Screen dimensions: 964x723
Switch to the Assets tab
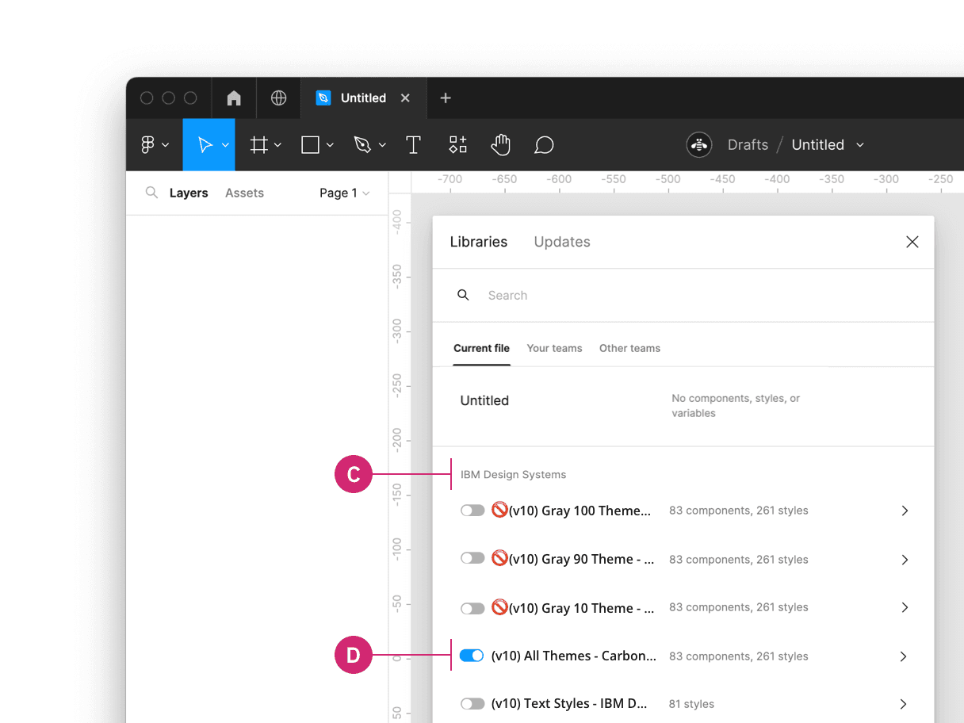coord(244,193)
